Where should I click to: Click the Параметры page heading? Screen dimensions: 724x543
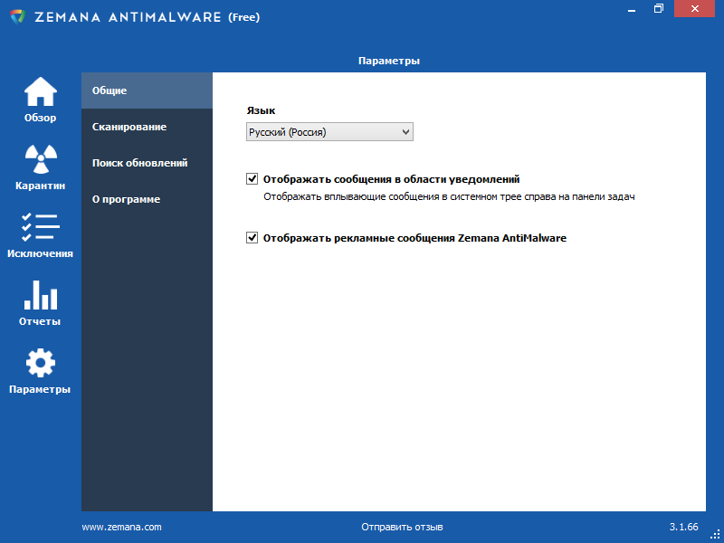389,61
